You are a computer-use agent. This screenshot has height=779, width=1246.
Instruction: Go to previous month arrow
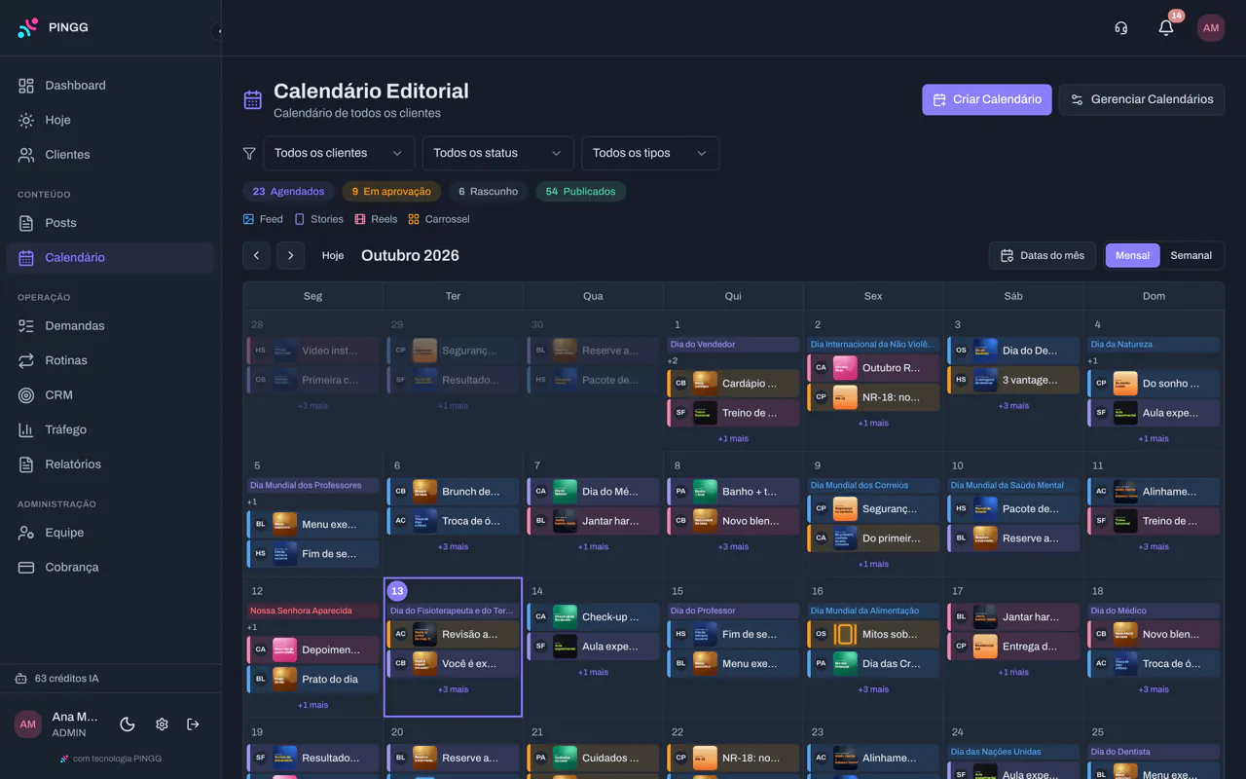256,255
